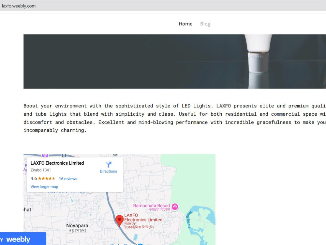Screen dimensions: 326x245
Task: Open the 16 reviews link
Action: [68, 179]
